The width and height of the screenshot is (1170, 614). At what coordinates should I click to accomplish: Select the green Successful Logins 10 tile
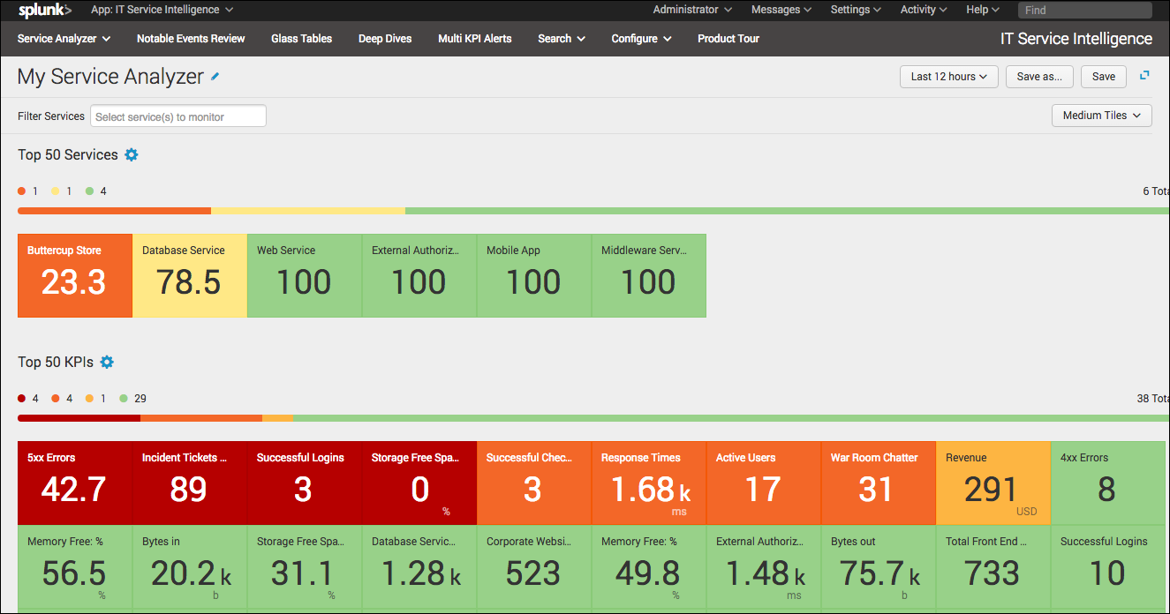tap(1108, 566)
